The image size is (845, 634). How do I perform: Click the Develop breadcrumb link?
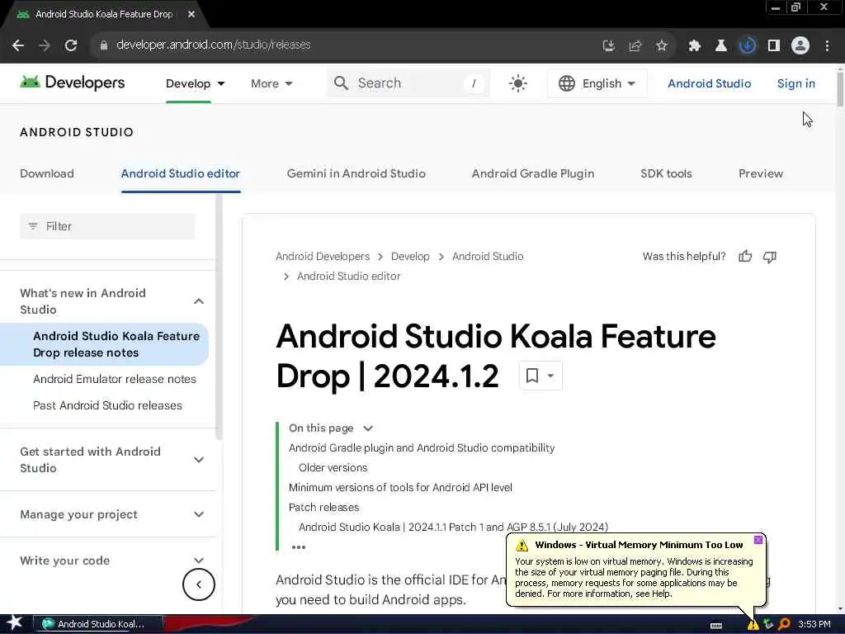pyautogui.click(x=410, y=257)
